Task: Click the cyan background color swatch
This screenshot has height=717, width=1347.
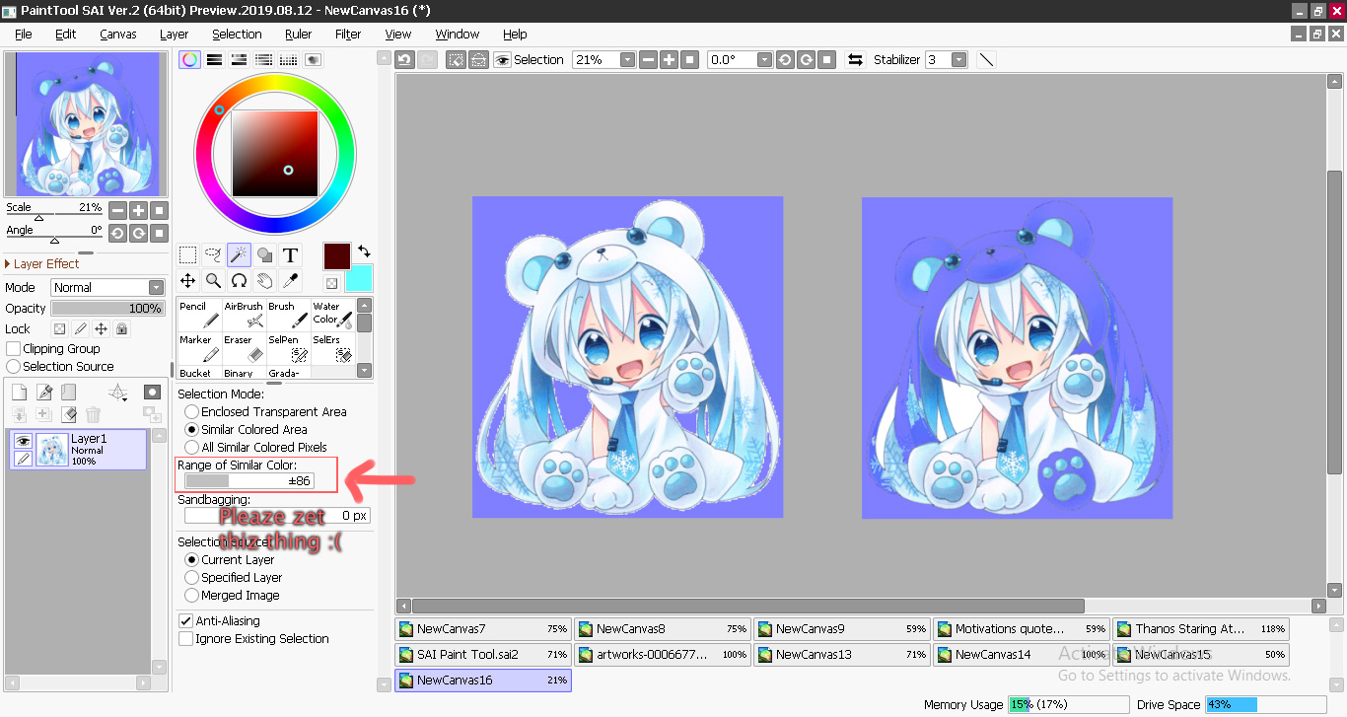Action: click(359, 278)
